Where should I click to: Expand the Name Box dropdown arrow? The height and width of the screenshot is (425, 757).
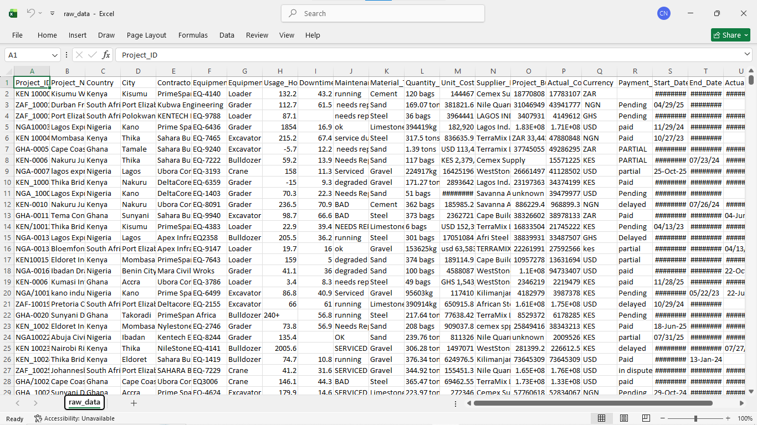tap(55, 55)
